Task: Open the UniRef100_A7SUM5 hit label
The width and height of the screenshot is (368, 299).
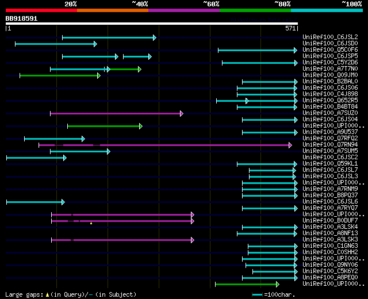Action: tap(330, 151)
